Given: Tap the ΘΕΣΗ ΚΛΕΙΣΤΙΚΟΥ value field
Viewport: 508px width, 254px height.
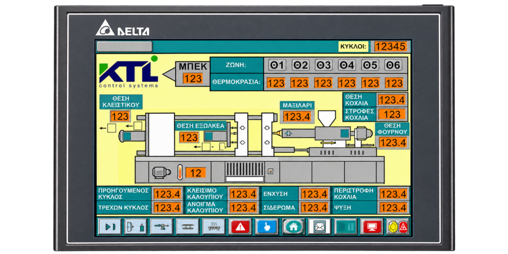Looking at the screenshot, I should click(120, 116).
